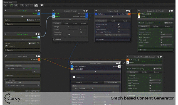Click the Range value field in Shape Extrusion
This screenshot has height=105, width=178.
[77, 27]
